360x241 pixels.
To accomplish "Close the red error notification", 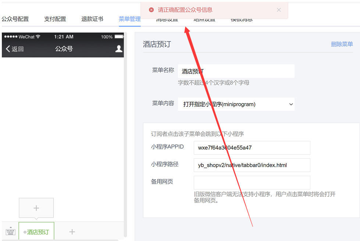I will [x=279, y=10].
